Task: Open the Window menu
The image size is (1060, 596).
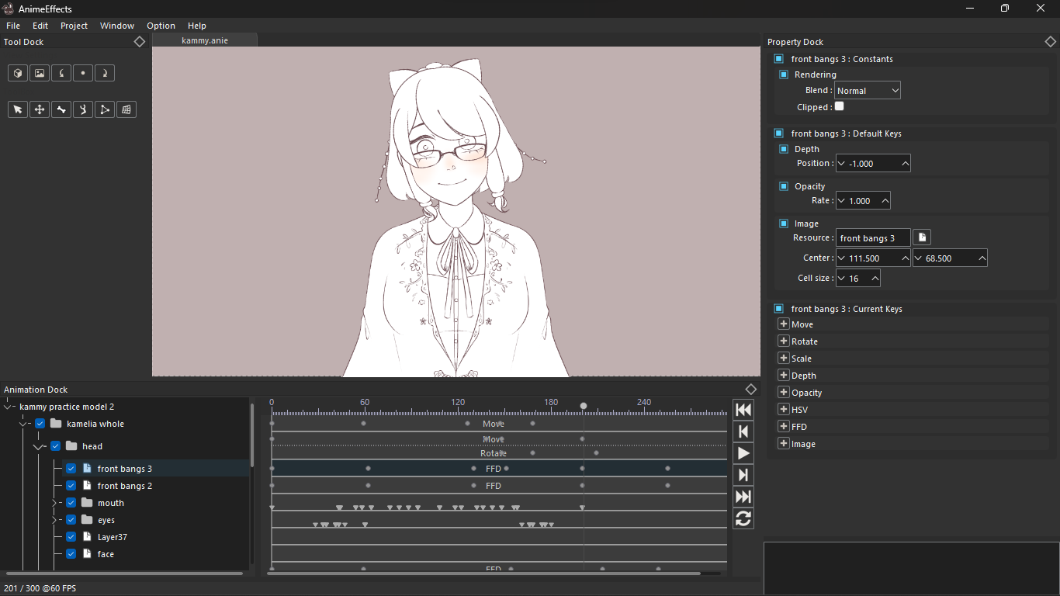Action: pyautogui.click(x=117, y=26)
